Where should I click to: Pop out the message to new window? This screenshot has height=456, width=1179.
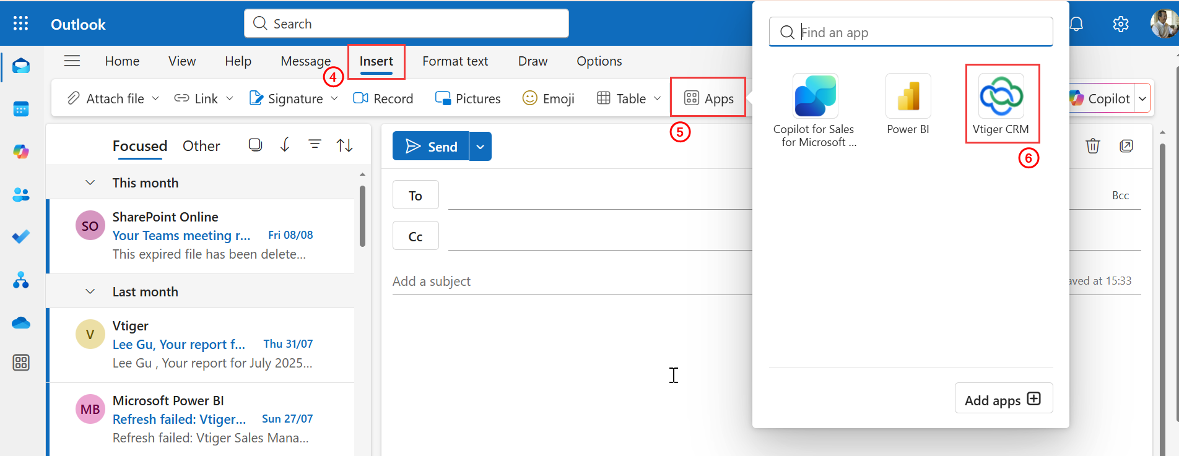point(1126,146)
